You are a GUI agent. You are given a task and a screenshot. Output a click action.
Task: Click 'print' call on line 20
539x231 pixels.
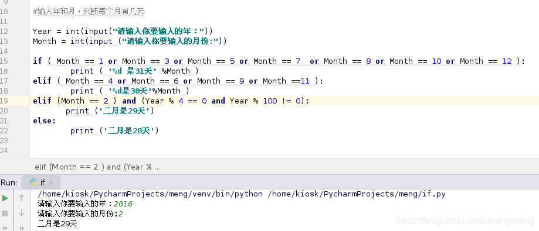tap(77, 111)
